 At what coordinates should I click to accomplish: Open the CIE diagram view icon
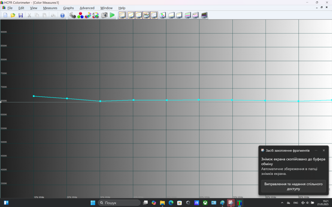[163, 15]
